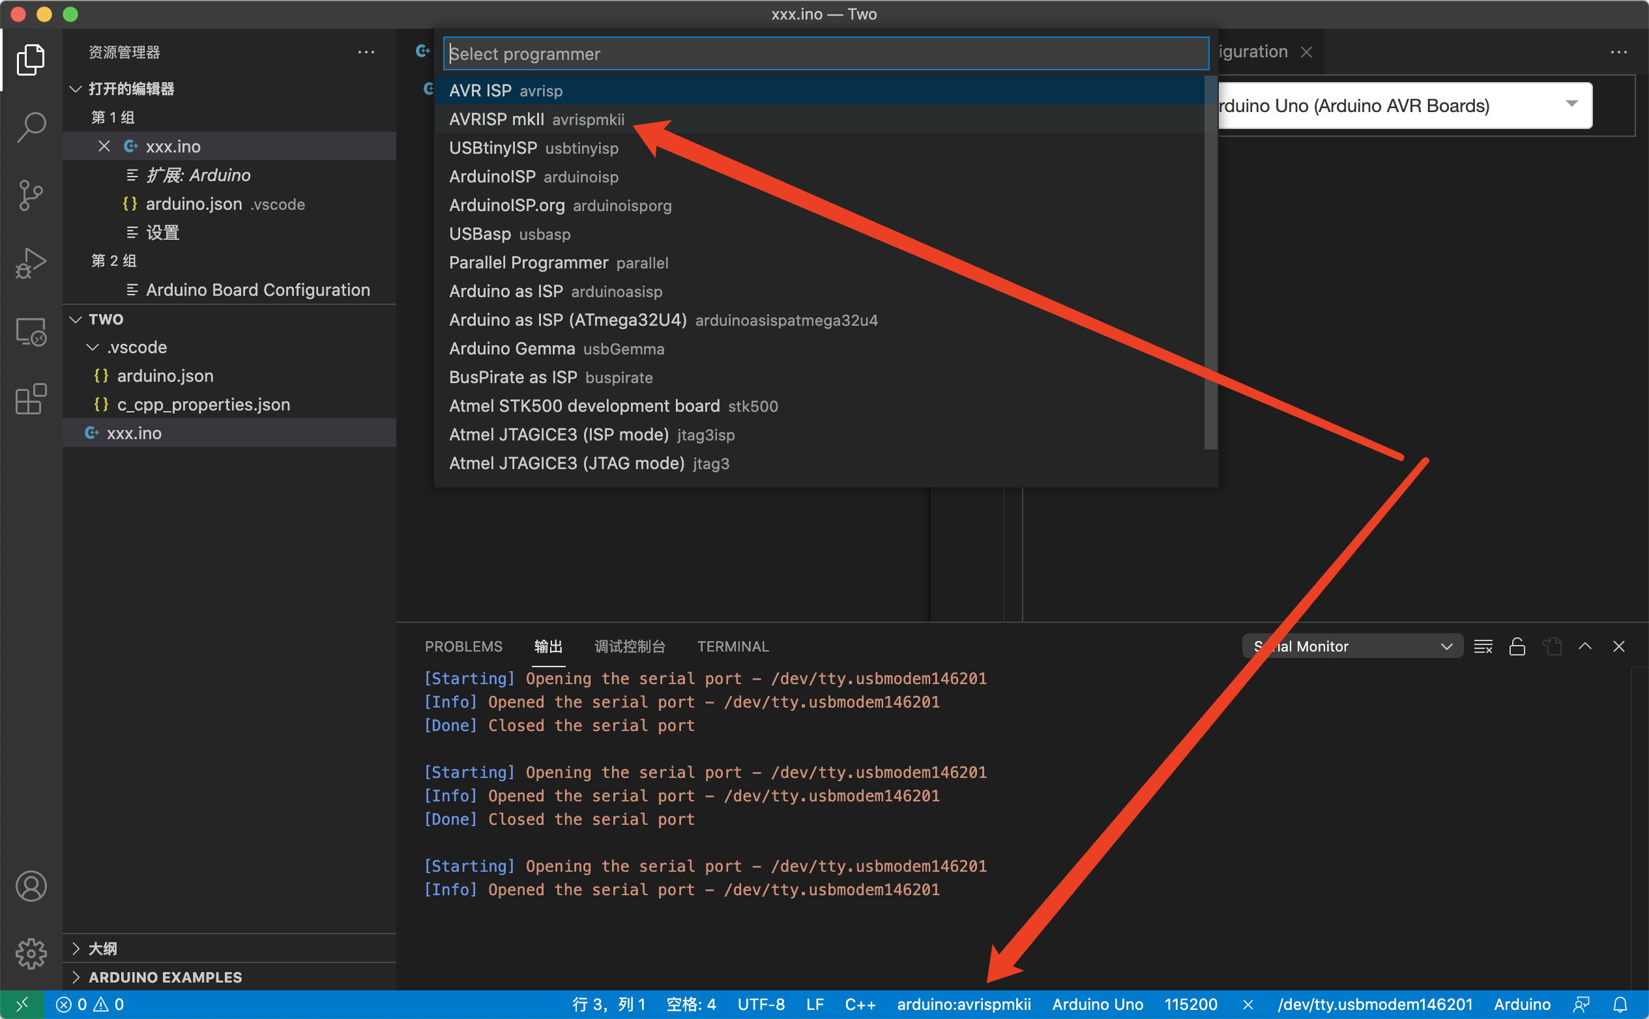Open the Run and Debug view

[31, 263]
